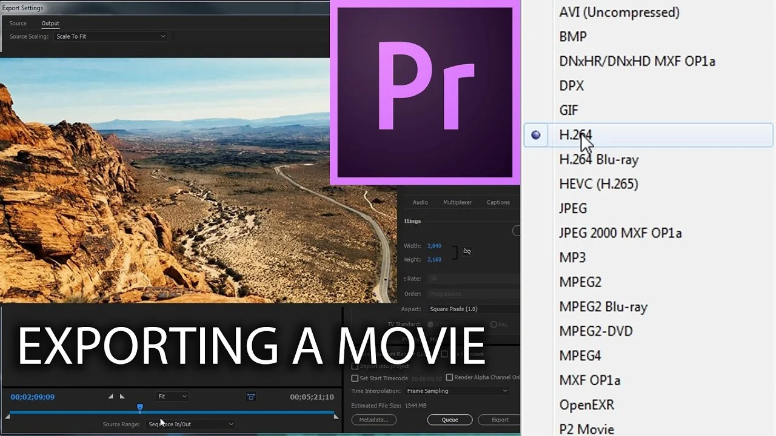This screenshot has height=436, width=776.
Task: Switch to the Output tab
Action: [50, 24]
